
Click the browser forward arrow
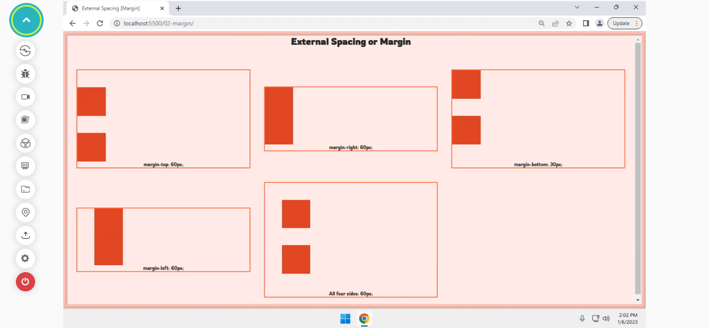point(86,23)
